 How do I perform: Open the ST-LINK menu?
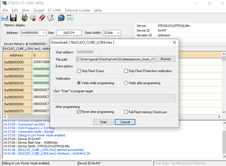click(x=55, y=10)
